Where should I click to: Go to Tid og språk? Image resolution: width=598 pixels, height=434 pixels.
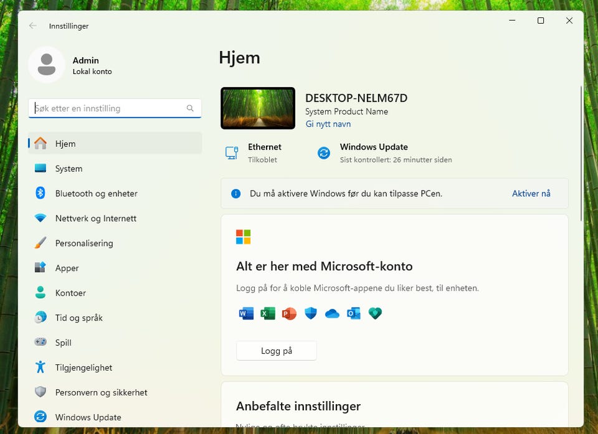coord(115,318)
